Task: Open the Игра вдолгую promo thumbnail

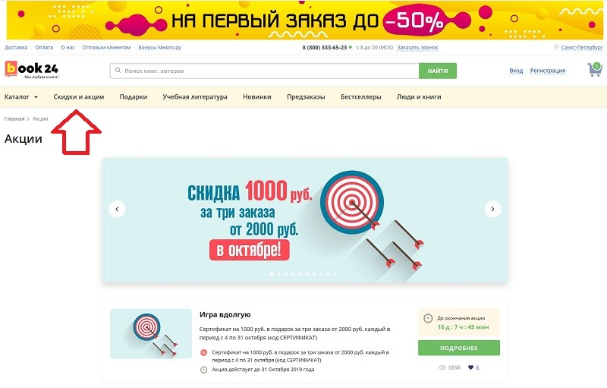Action: click(x=151, y=333)
